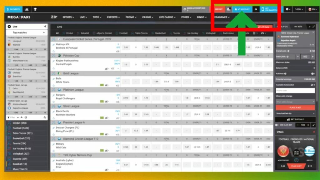The width and height of the screenshot is (320, 180).
Task: Open the Montenegro team emblem in Offers
Action: [x=283, y=151]
